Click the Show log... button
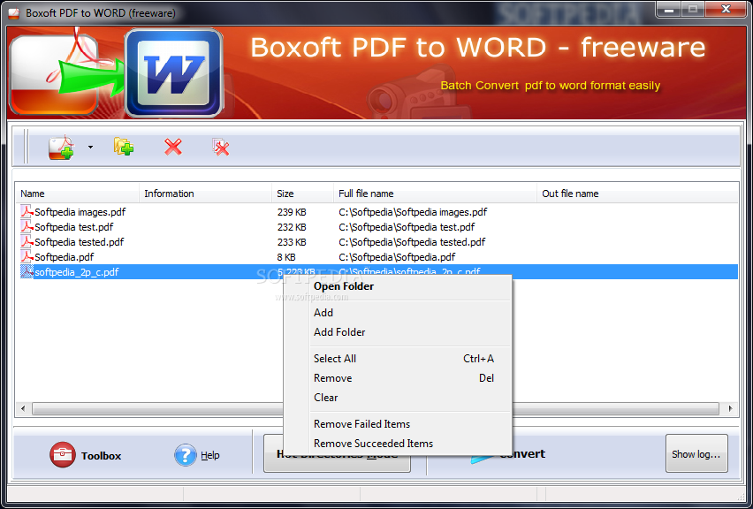The height and width of the screenshot is (509, 753). pos(696,454)
